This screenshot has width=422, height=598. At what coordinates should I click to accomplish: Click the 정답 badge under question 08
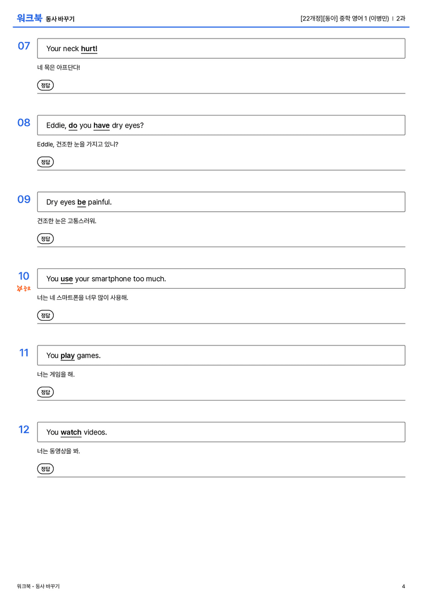pyautogui.click(x=45, y=162)
